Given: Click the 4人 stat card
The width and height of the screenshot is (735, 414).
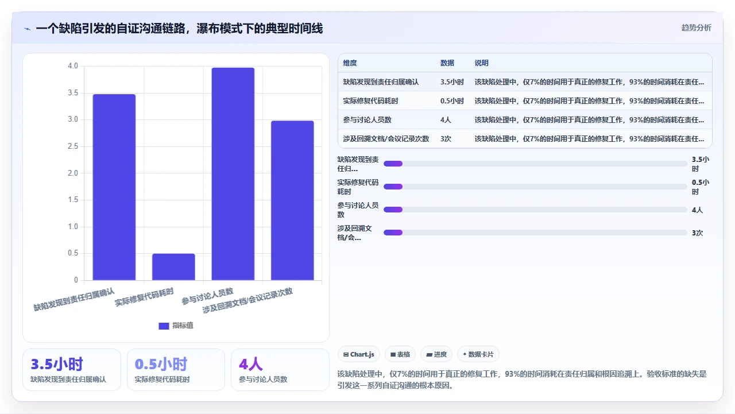Looking at the screenshot, I should tap(280, 370).
